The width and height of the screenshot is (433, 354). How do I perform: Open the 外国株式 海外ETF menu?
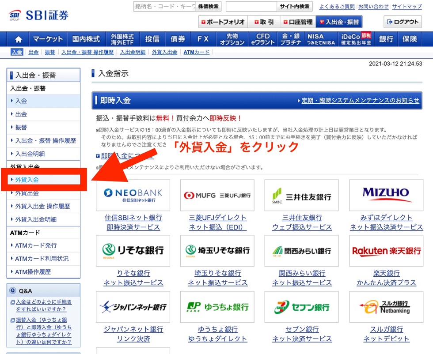pyautogui.click(x=122, y=39)
